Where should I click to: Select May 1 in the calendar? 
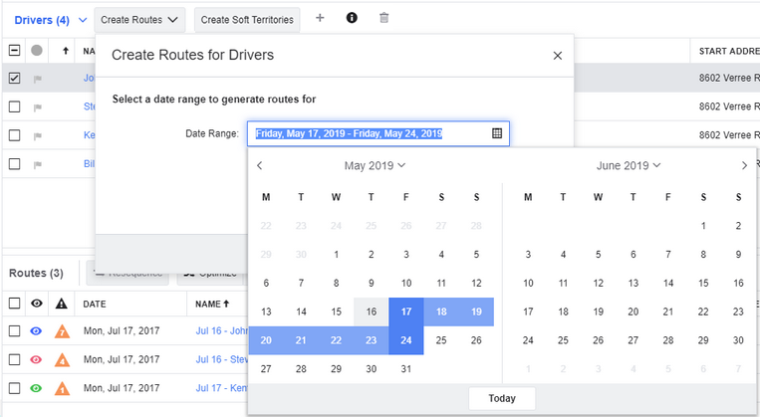tap(337, 255)
